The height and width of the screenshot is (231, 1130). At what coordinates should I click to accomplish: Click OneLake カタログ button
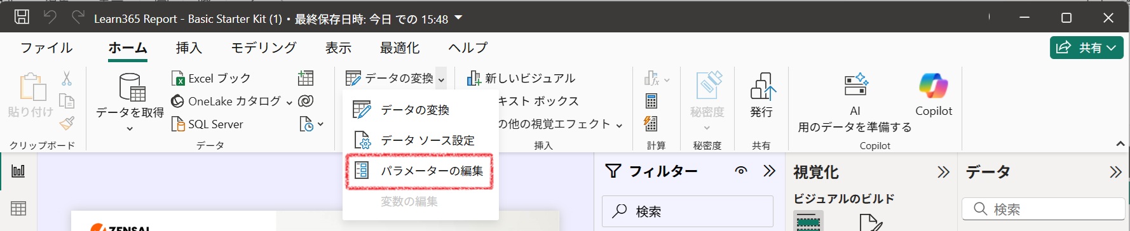tap(226, 101)
